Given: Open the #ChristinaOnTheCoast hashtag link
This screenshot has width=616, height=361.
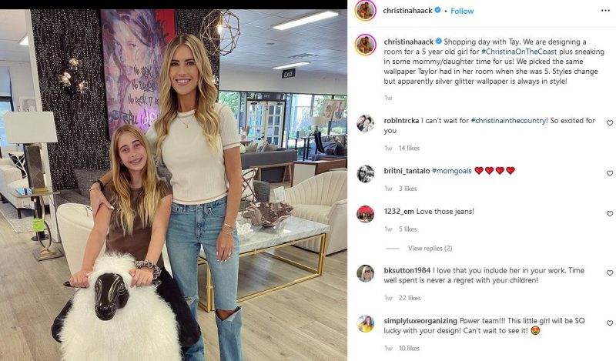Looking at the screenshot, I should (x=519, y=52).
